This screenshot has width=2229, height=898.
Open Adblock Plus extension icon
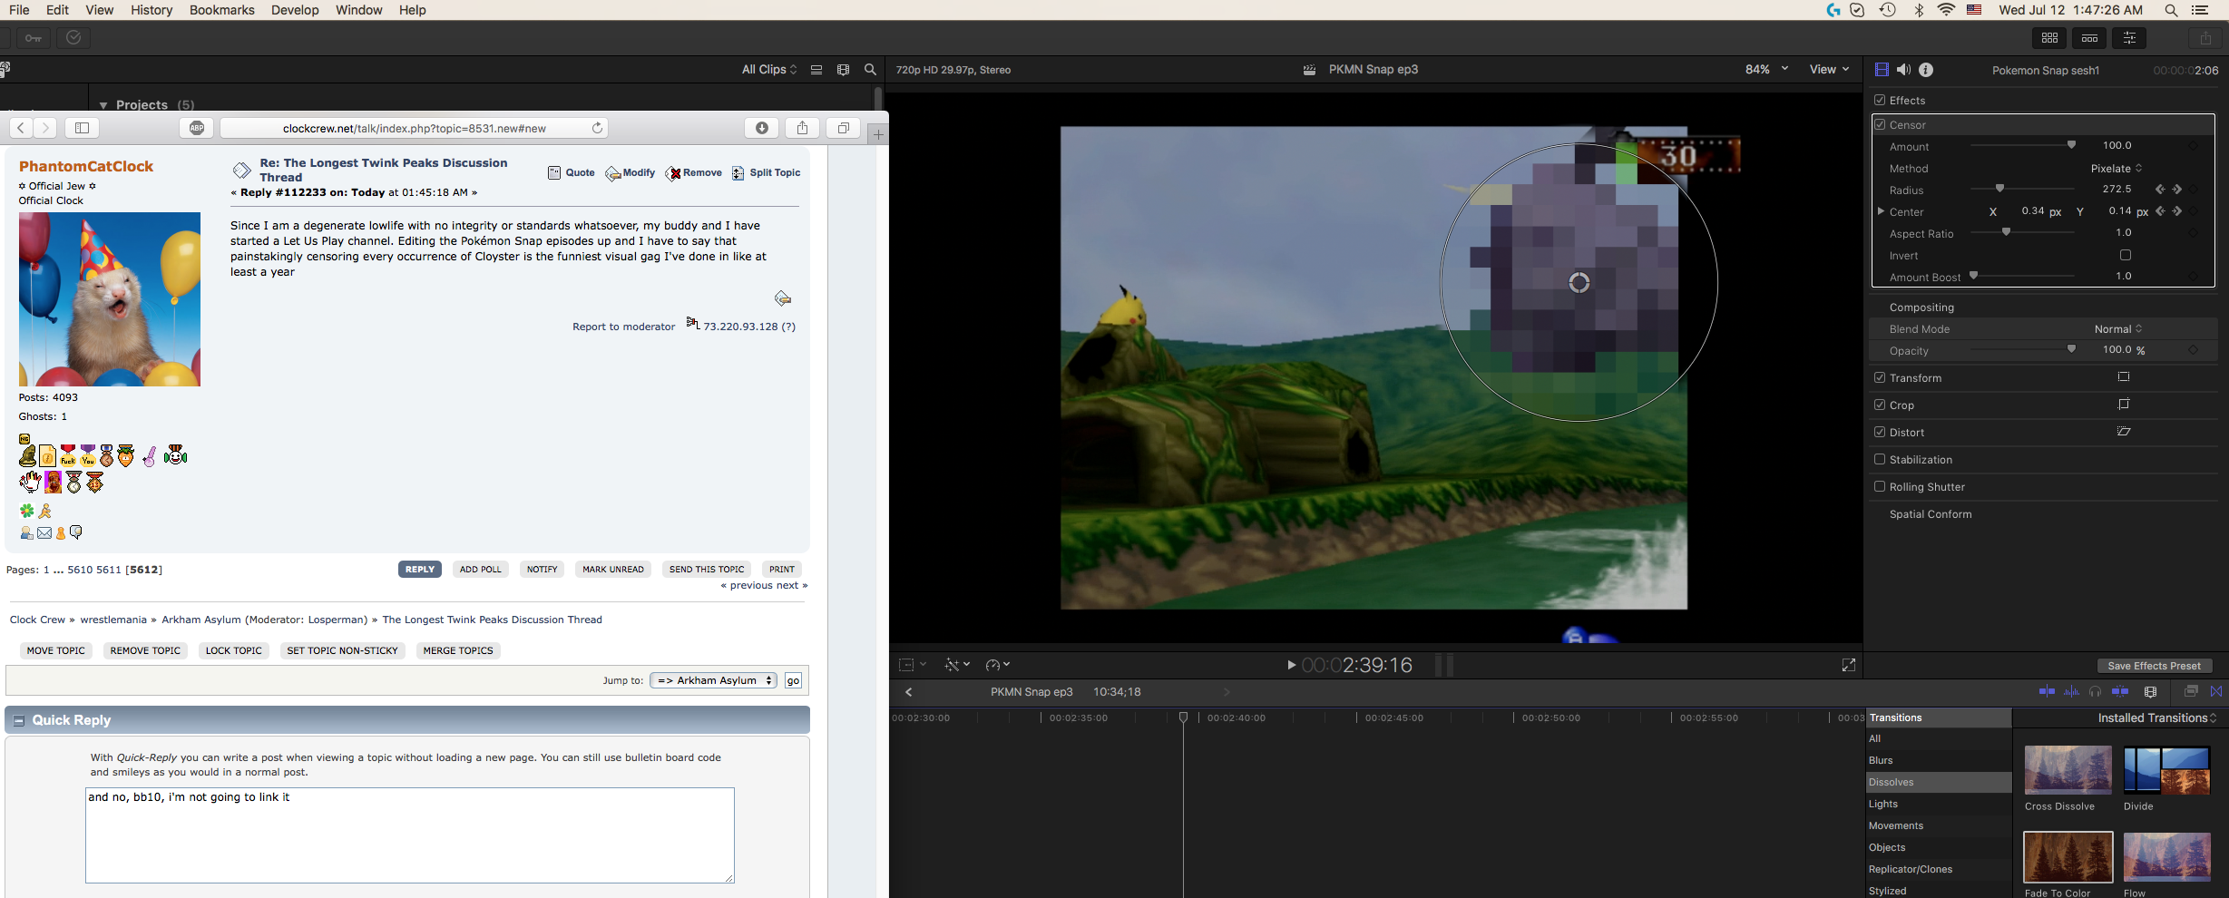tap(197, 128)
